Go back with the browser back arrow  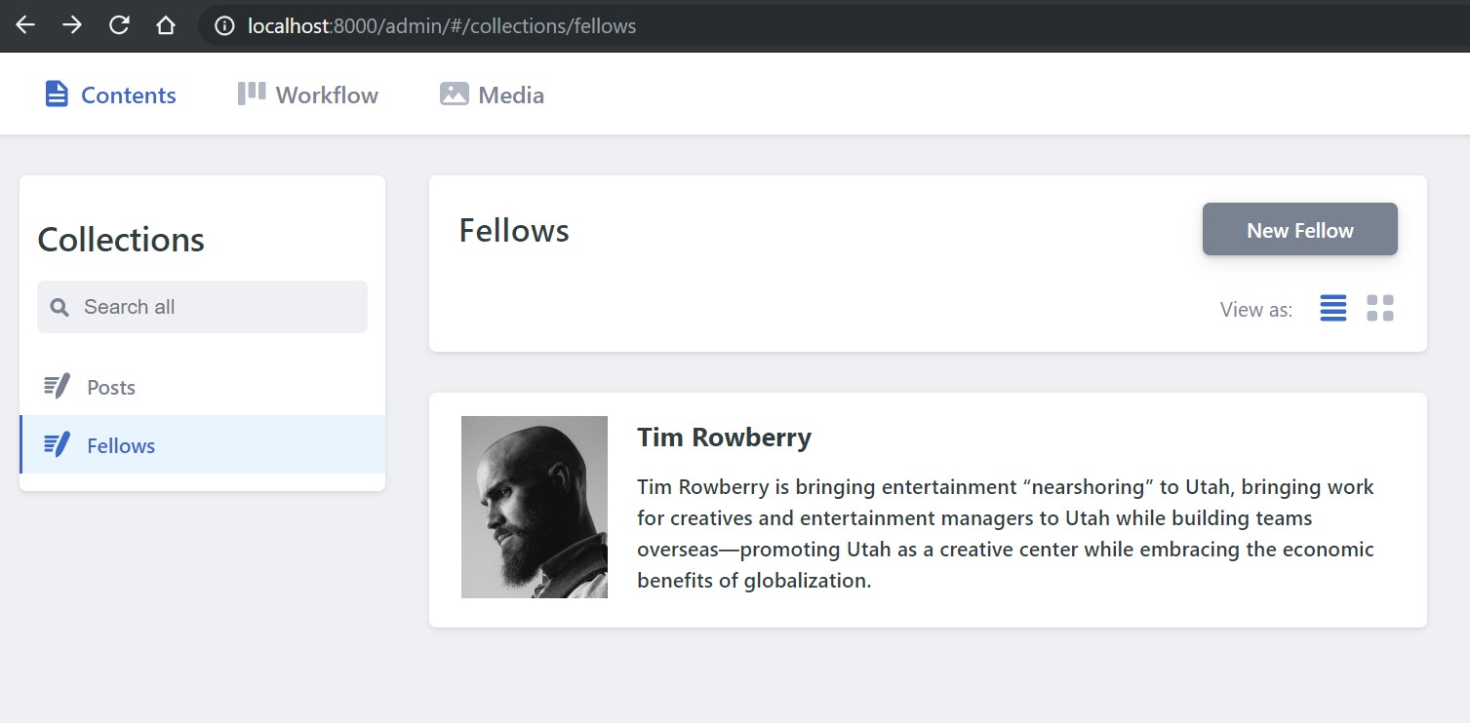coord(25,25)
